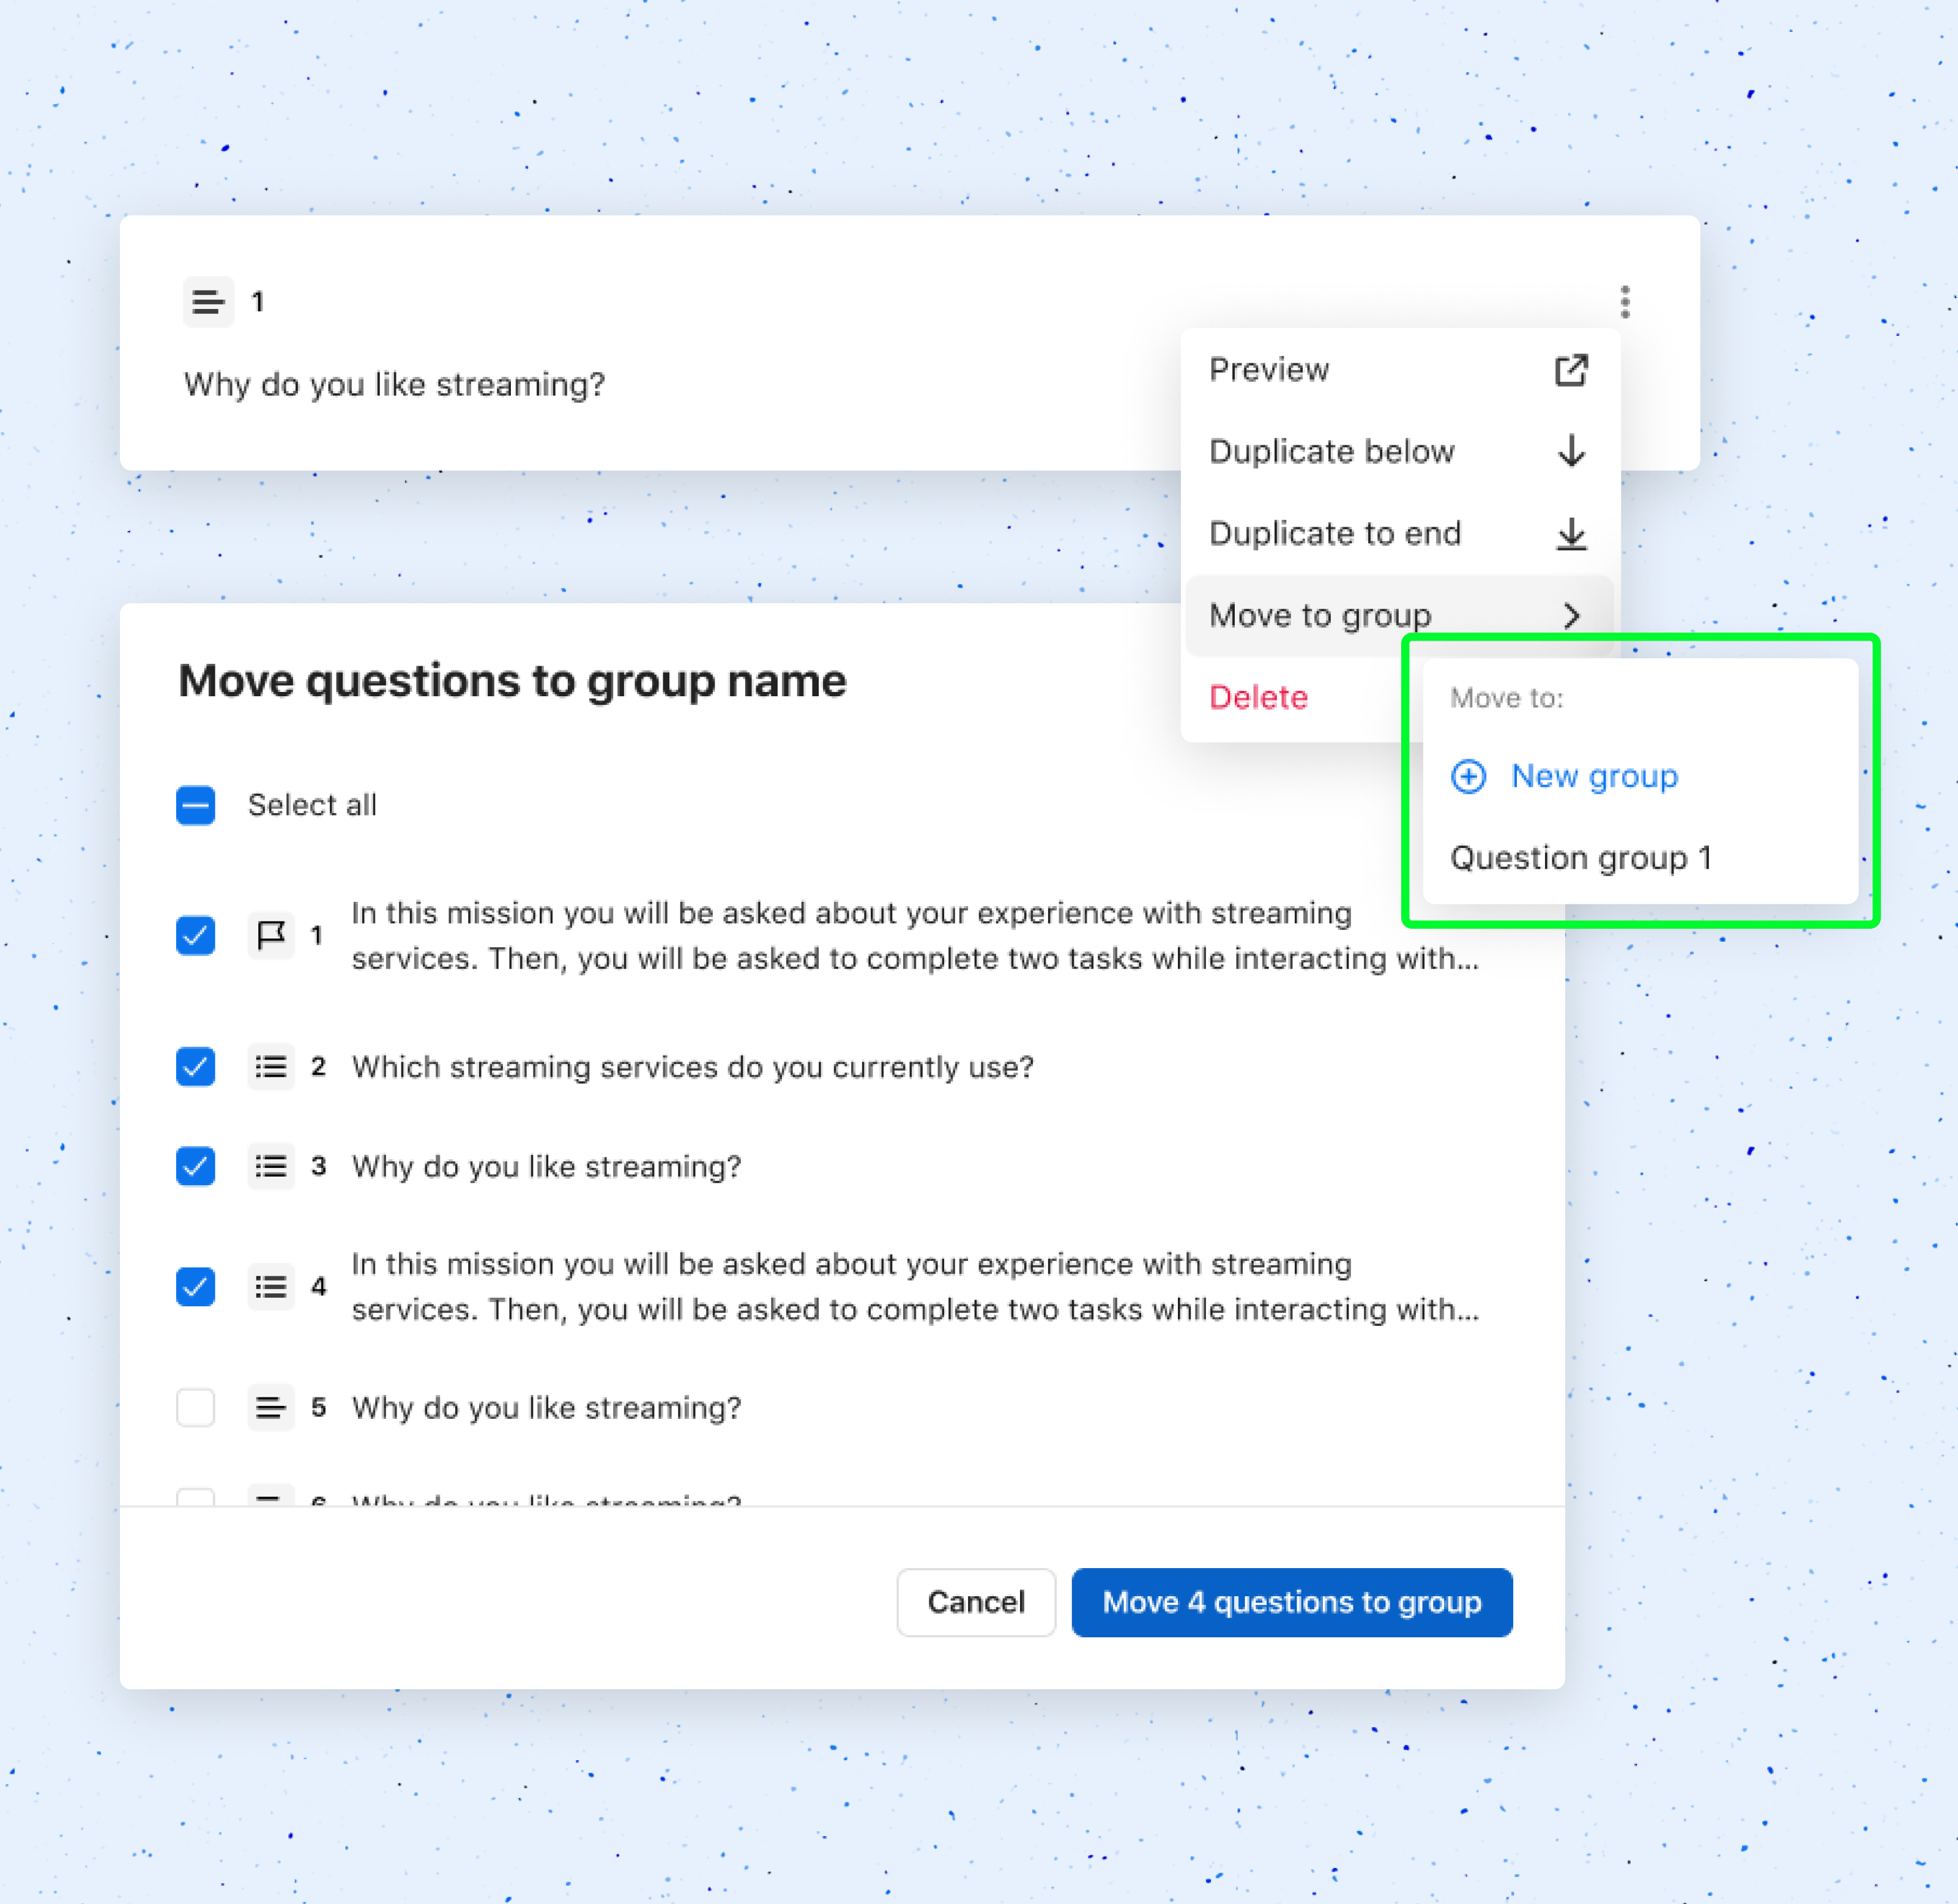
Task: Click the 'Move questions to group name' heading
Action: click(512, 681)
